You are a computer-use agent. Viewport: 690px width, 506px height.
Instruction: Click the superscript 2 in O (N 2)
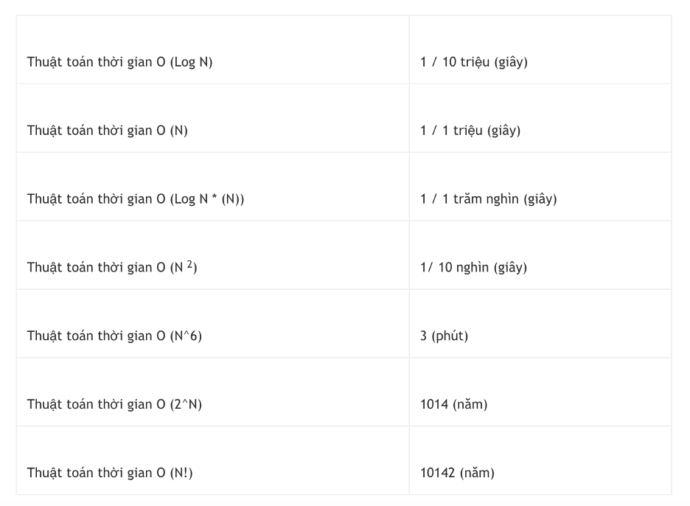pos(189,263)
